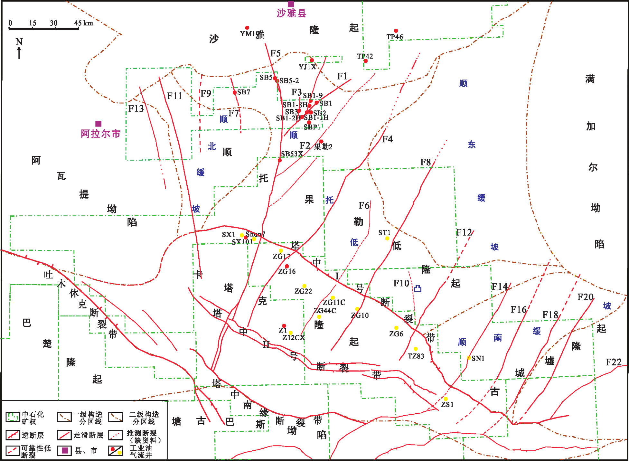Screen dimensions: 629x461
Task: Click the Z12CX well label
Action: (294, 338)
